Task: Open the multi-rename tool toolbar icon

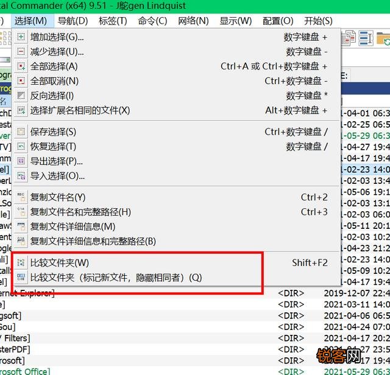Action: (x=366, y=38)
